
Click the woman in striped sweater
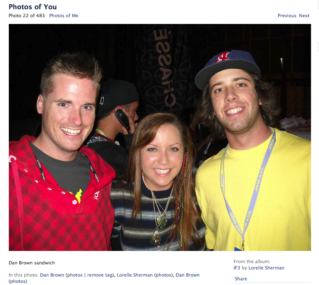(x=159, y=183)
